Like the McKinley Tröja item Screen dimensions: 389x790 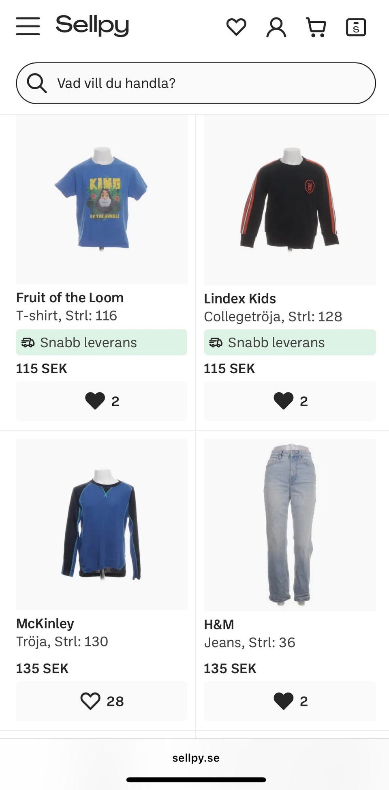[102, 701]
